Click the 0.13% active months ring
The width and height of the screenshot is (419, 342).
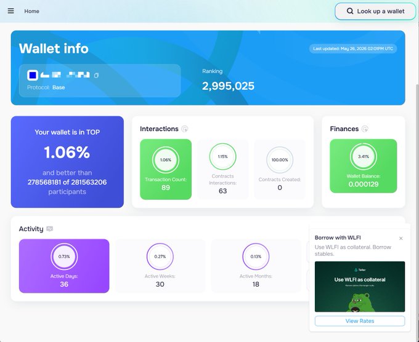tap(256, 256)
